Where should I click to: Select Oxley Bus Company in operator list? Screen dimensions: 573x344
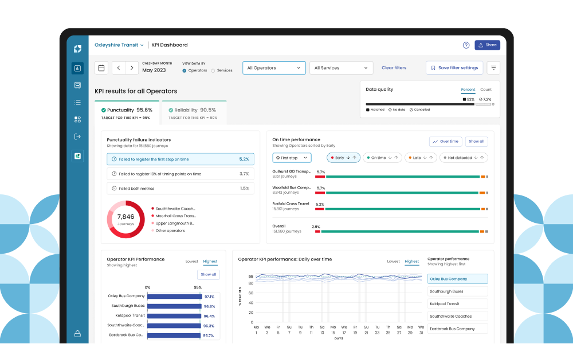pyautogui.click(x=457, y=279)
